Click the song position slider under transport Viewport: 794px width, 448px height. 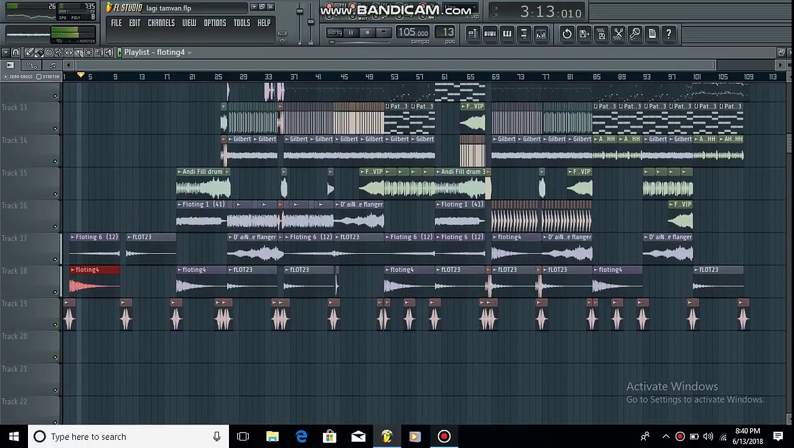[x=359, y=42]
